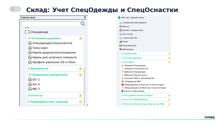Click the icon next to МБ-7
The width and height of the screenshot is (221, 124).
(30, 89)
